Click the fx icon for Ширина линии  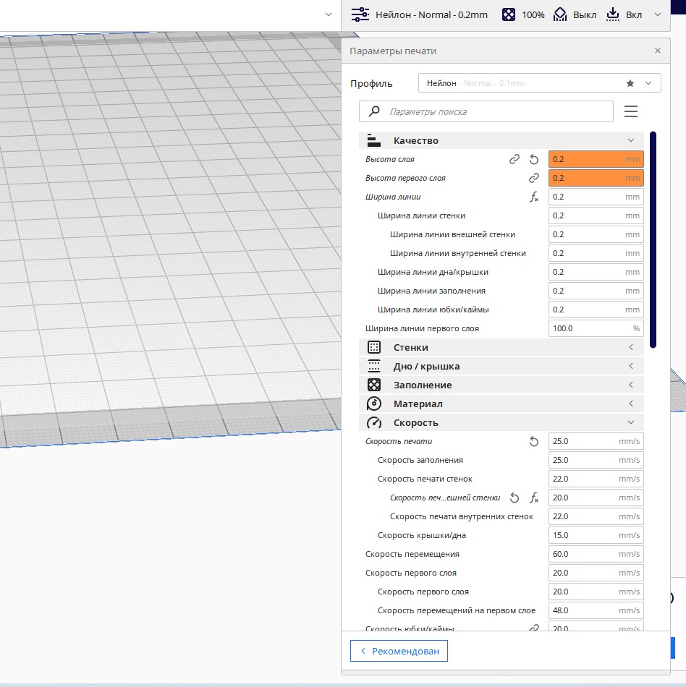tap(534, 197)
